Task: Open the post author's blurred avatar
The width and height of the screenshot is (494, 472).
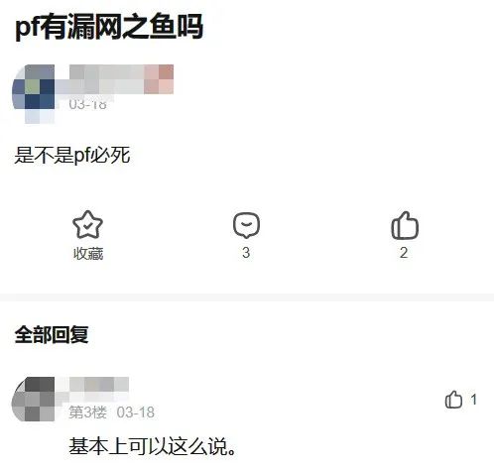Action: point(34,94)
